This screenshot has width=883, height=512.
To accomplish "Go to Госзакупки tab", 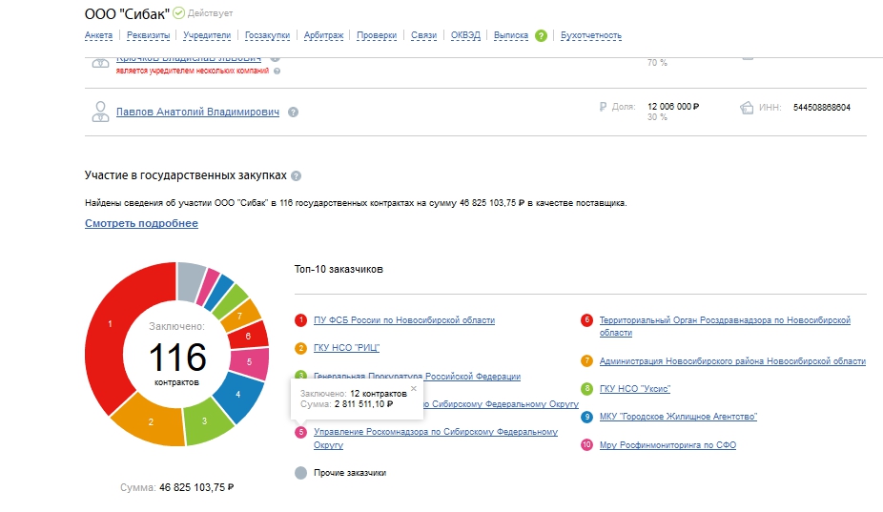I will [x=267, y=35].
